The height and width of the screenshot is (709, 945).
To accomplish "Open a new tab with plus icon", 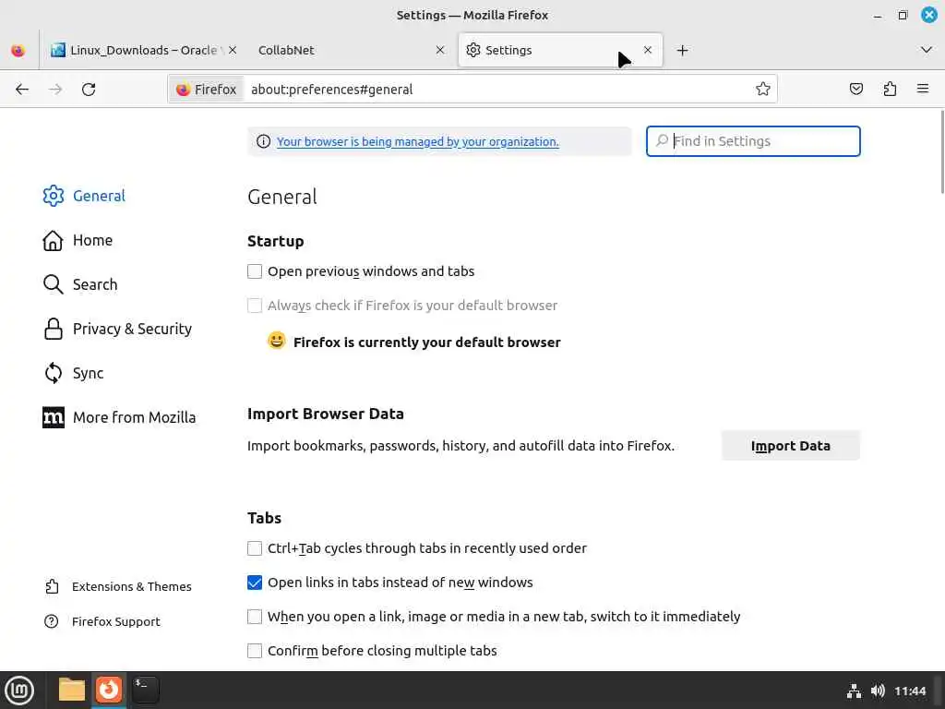I will 682,51.
